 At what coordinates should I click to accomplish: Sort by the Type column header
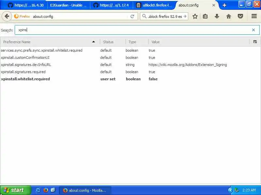pyautogui.click(x=137, y=42)
